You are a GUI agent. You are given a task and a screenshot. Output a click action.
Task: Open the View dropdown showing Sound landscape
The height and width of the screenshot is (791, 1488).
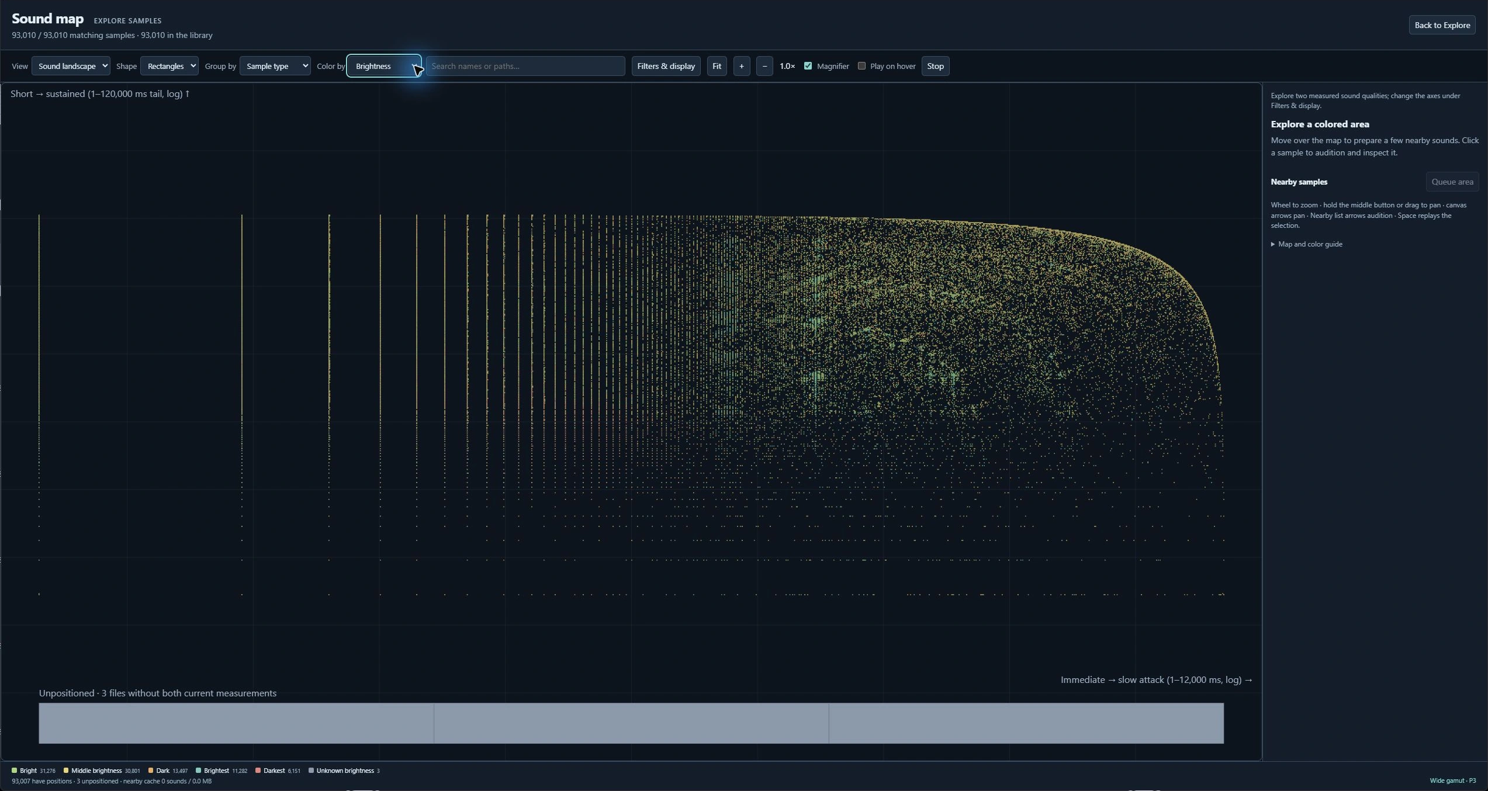(71, 66)
